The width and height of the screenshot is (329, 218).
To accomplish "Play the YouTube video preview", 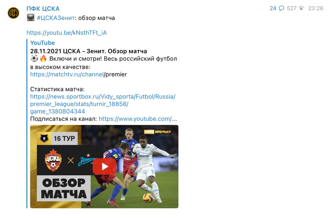I will click(104, 166).
